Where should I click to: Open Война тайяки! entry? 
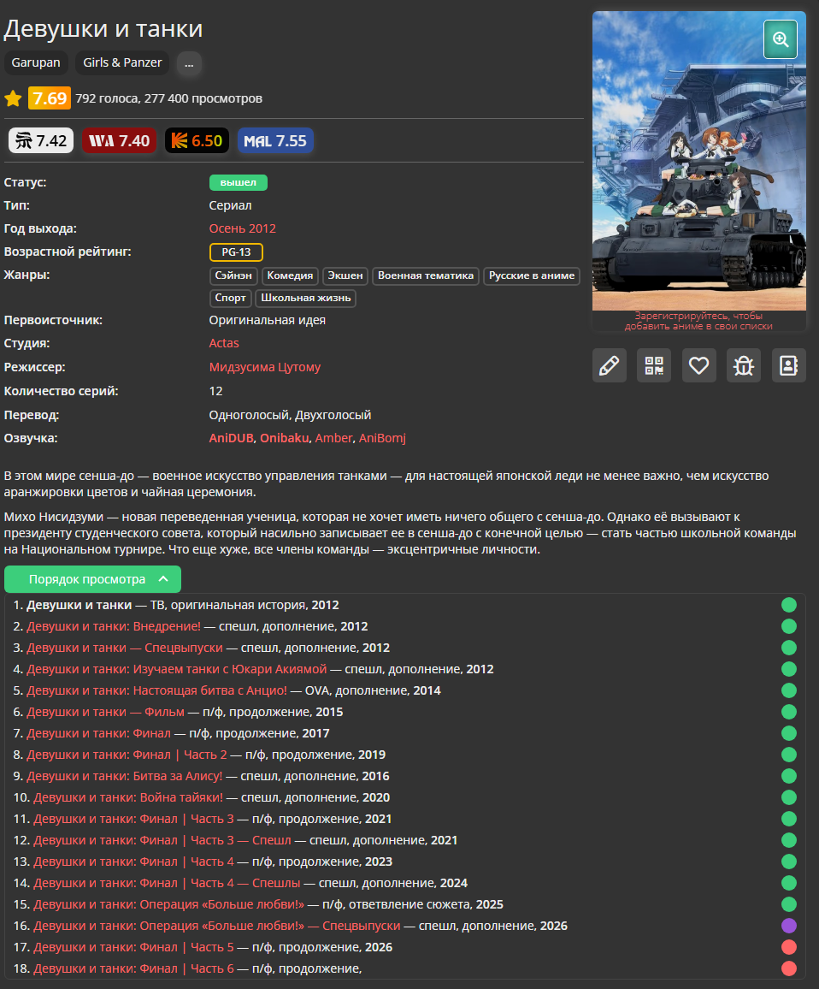click(128, 798)
